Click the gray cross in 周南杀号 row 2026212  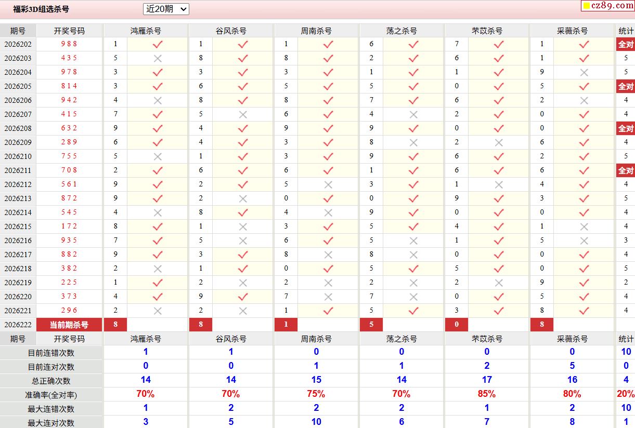(328, 185)
